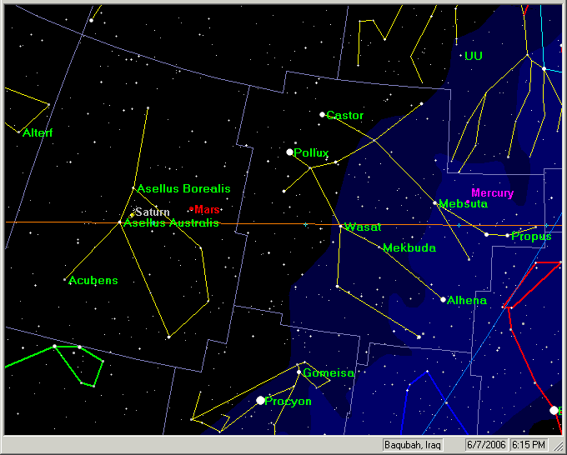
Task: Click the star Pollux in Gemini
Action: point(289,152)
